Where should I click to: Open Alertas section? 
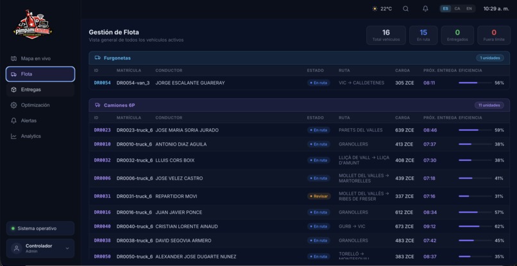40,121
